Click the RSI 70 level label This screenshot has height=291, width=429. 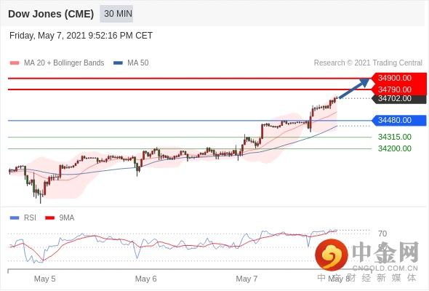pyautogui.click(x=382, y=234)
